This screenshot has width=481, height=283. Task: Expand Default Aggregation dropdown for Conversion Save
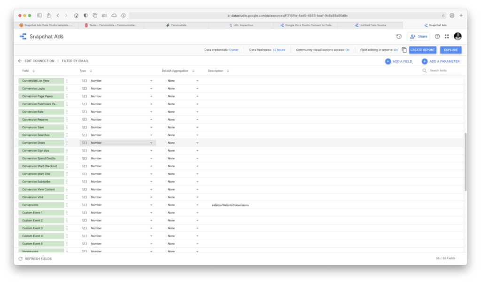[x=197, y=127]
